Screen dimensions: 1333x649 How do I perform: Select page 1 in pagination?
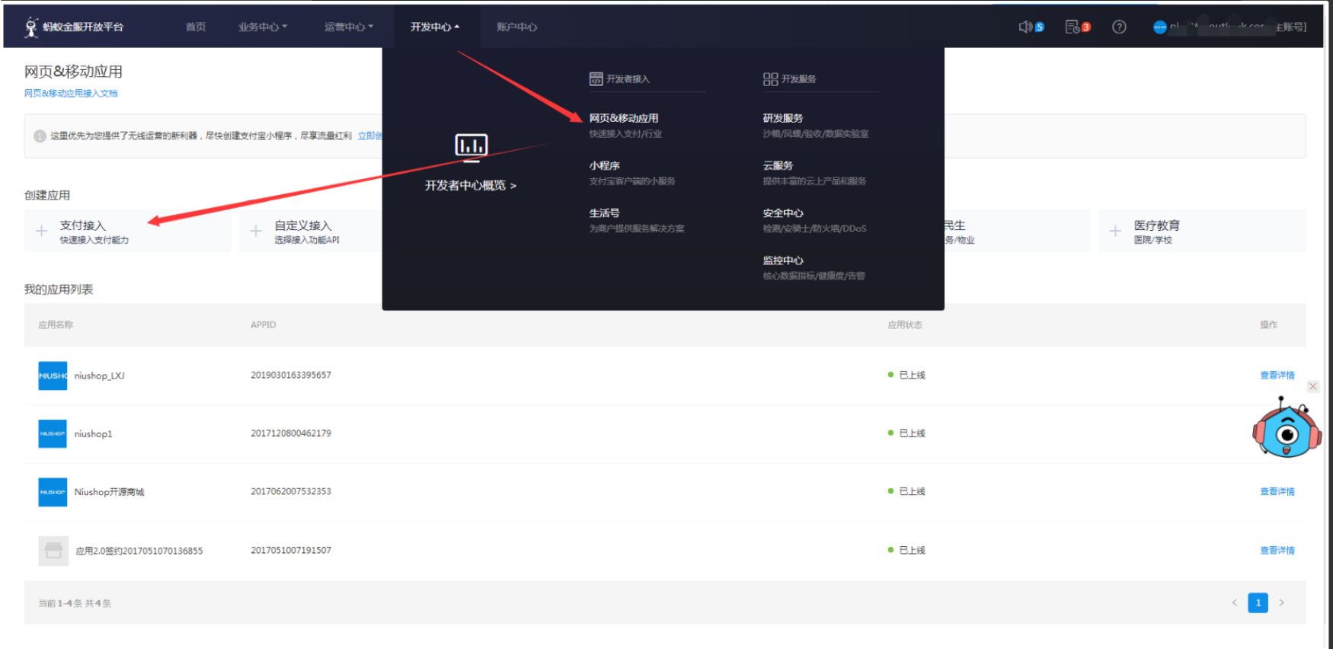point(1258,603)
